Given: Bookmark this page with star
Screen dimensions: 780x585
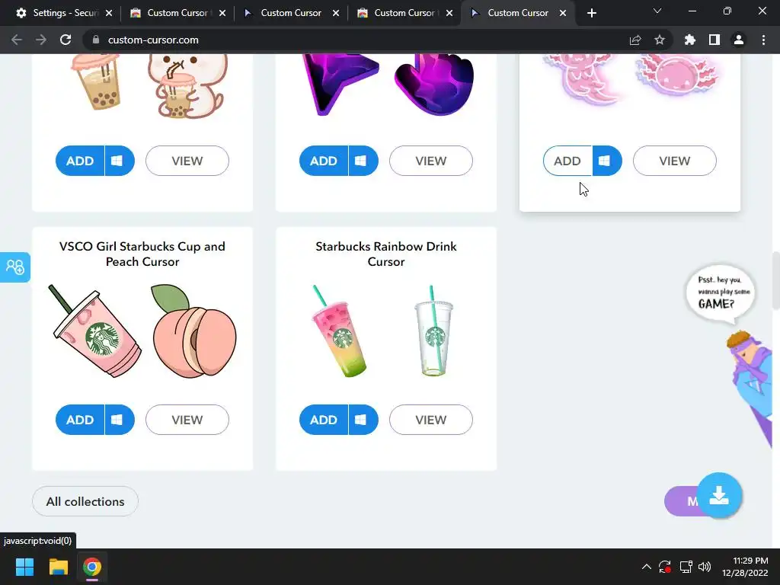Looking at the screenshot, I should [660, 40].
